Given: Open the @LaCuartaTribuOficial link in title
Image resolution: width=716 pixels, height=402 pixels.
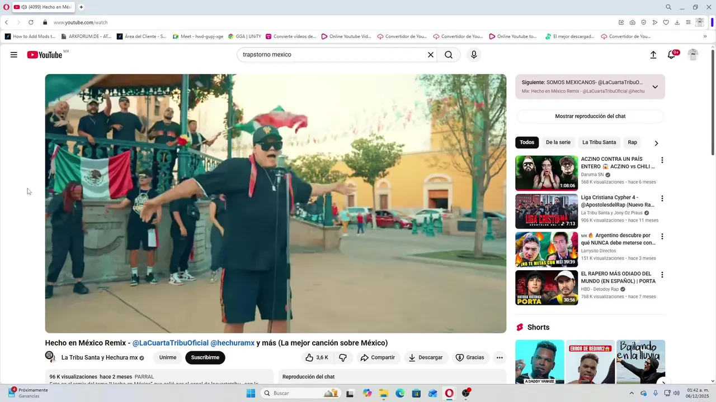Looking at the screenshot, I should point(170,343).
